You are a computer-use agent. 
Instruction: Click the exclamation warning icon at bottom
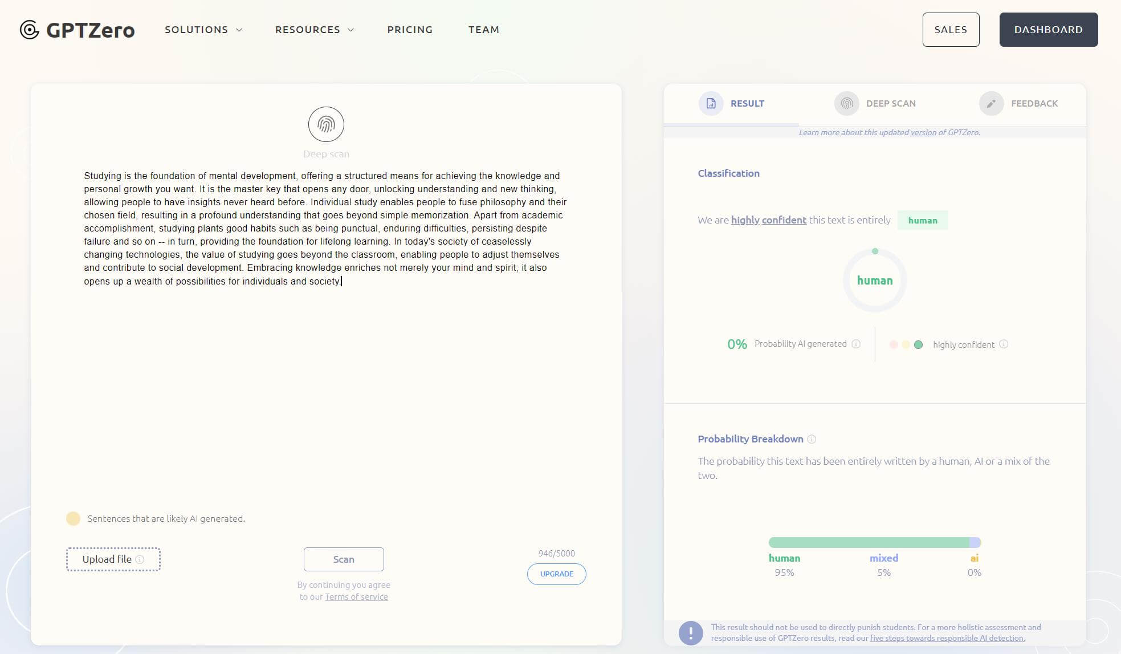[691, 633]
